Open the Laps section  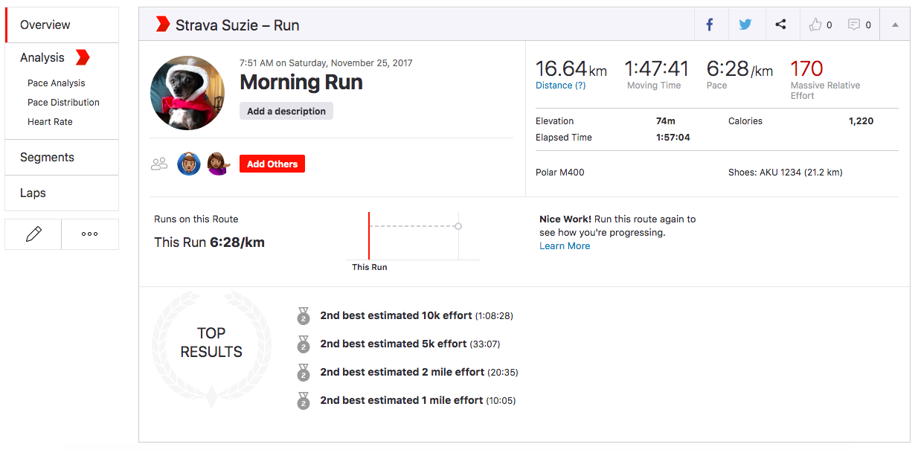pyautogui.click(x=33, y=193)
